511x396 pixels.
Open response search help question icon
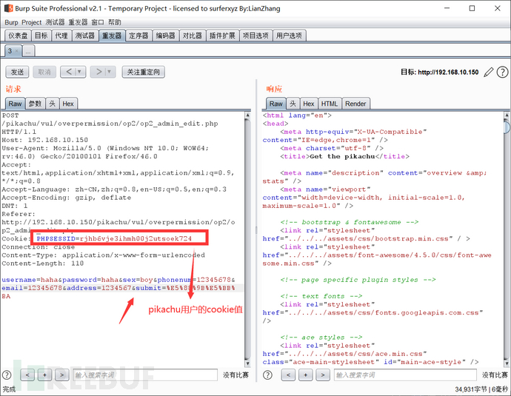pos(267,375)
